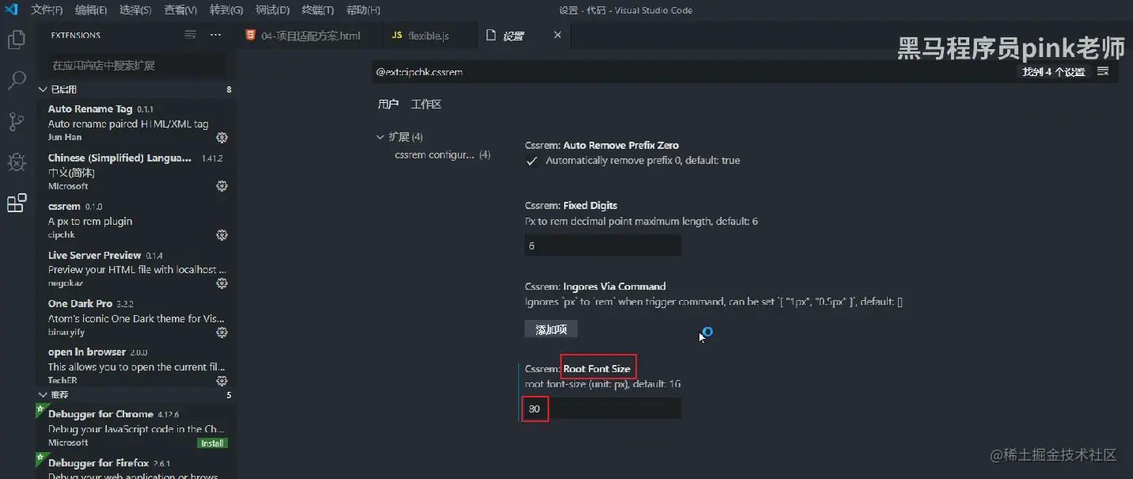Open manage gear for Live Server Preview
The image size is (1133, 479).
point(222,283)
